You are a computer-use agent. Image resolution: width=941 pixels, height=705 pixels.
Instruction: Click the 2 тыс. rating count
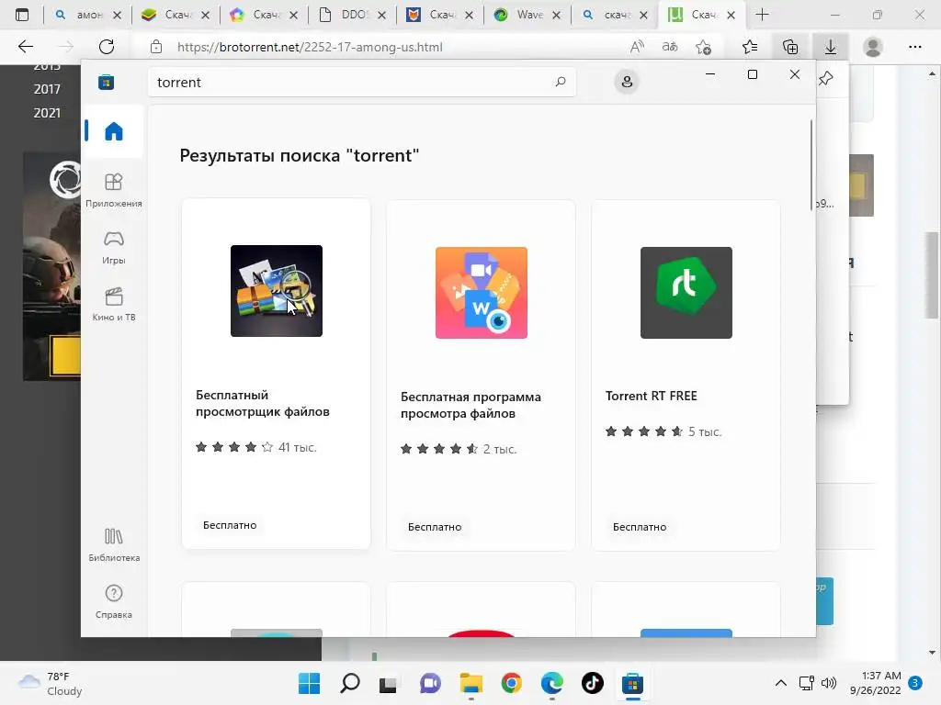500,449
